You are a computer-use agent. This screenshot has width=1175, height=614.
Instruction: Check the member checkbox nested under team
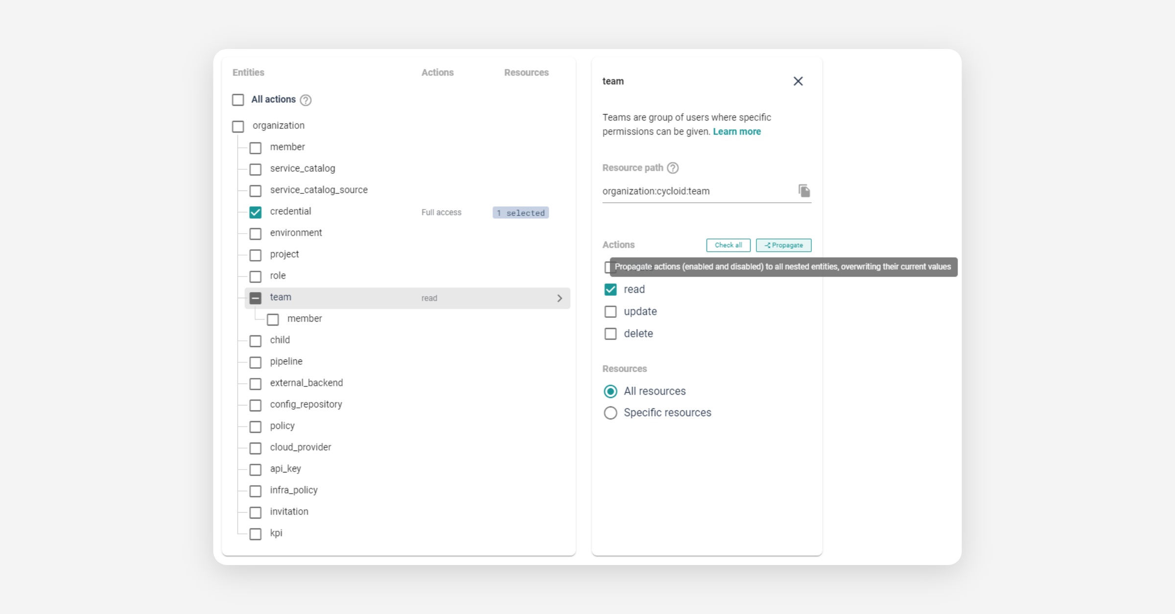point(273,320)
